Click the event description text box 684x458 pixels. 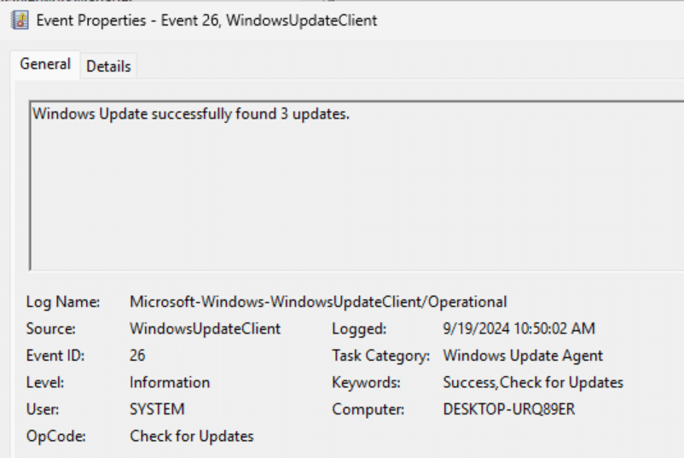pyautogui.click(x=356, y=186)
